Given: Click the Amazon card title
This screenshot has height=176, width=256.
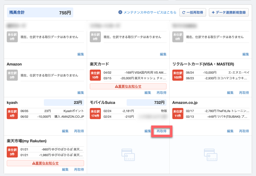Looking at the screenshot, I should tap(14, 64).
